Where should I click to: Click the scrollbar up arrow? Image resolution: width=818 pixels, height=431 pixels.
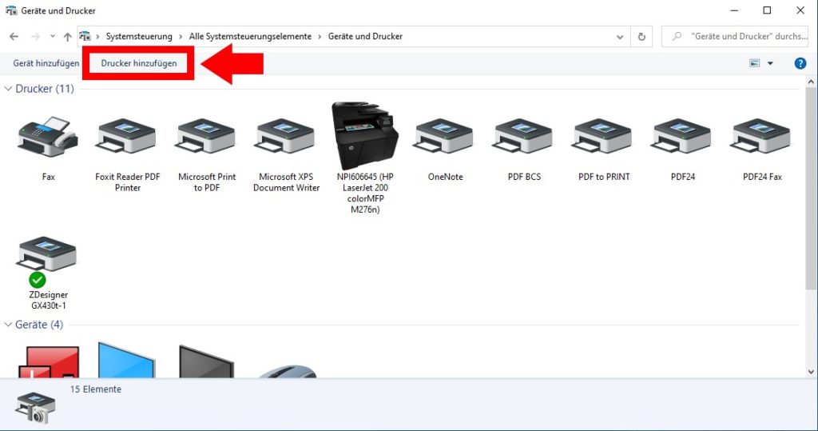click(x=810, y=82)
